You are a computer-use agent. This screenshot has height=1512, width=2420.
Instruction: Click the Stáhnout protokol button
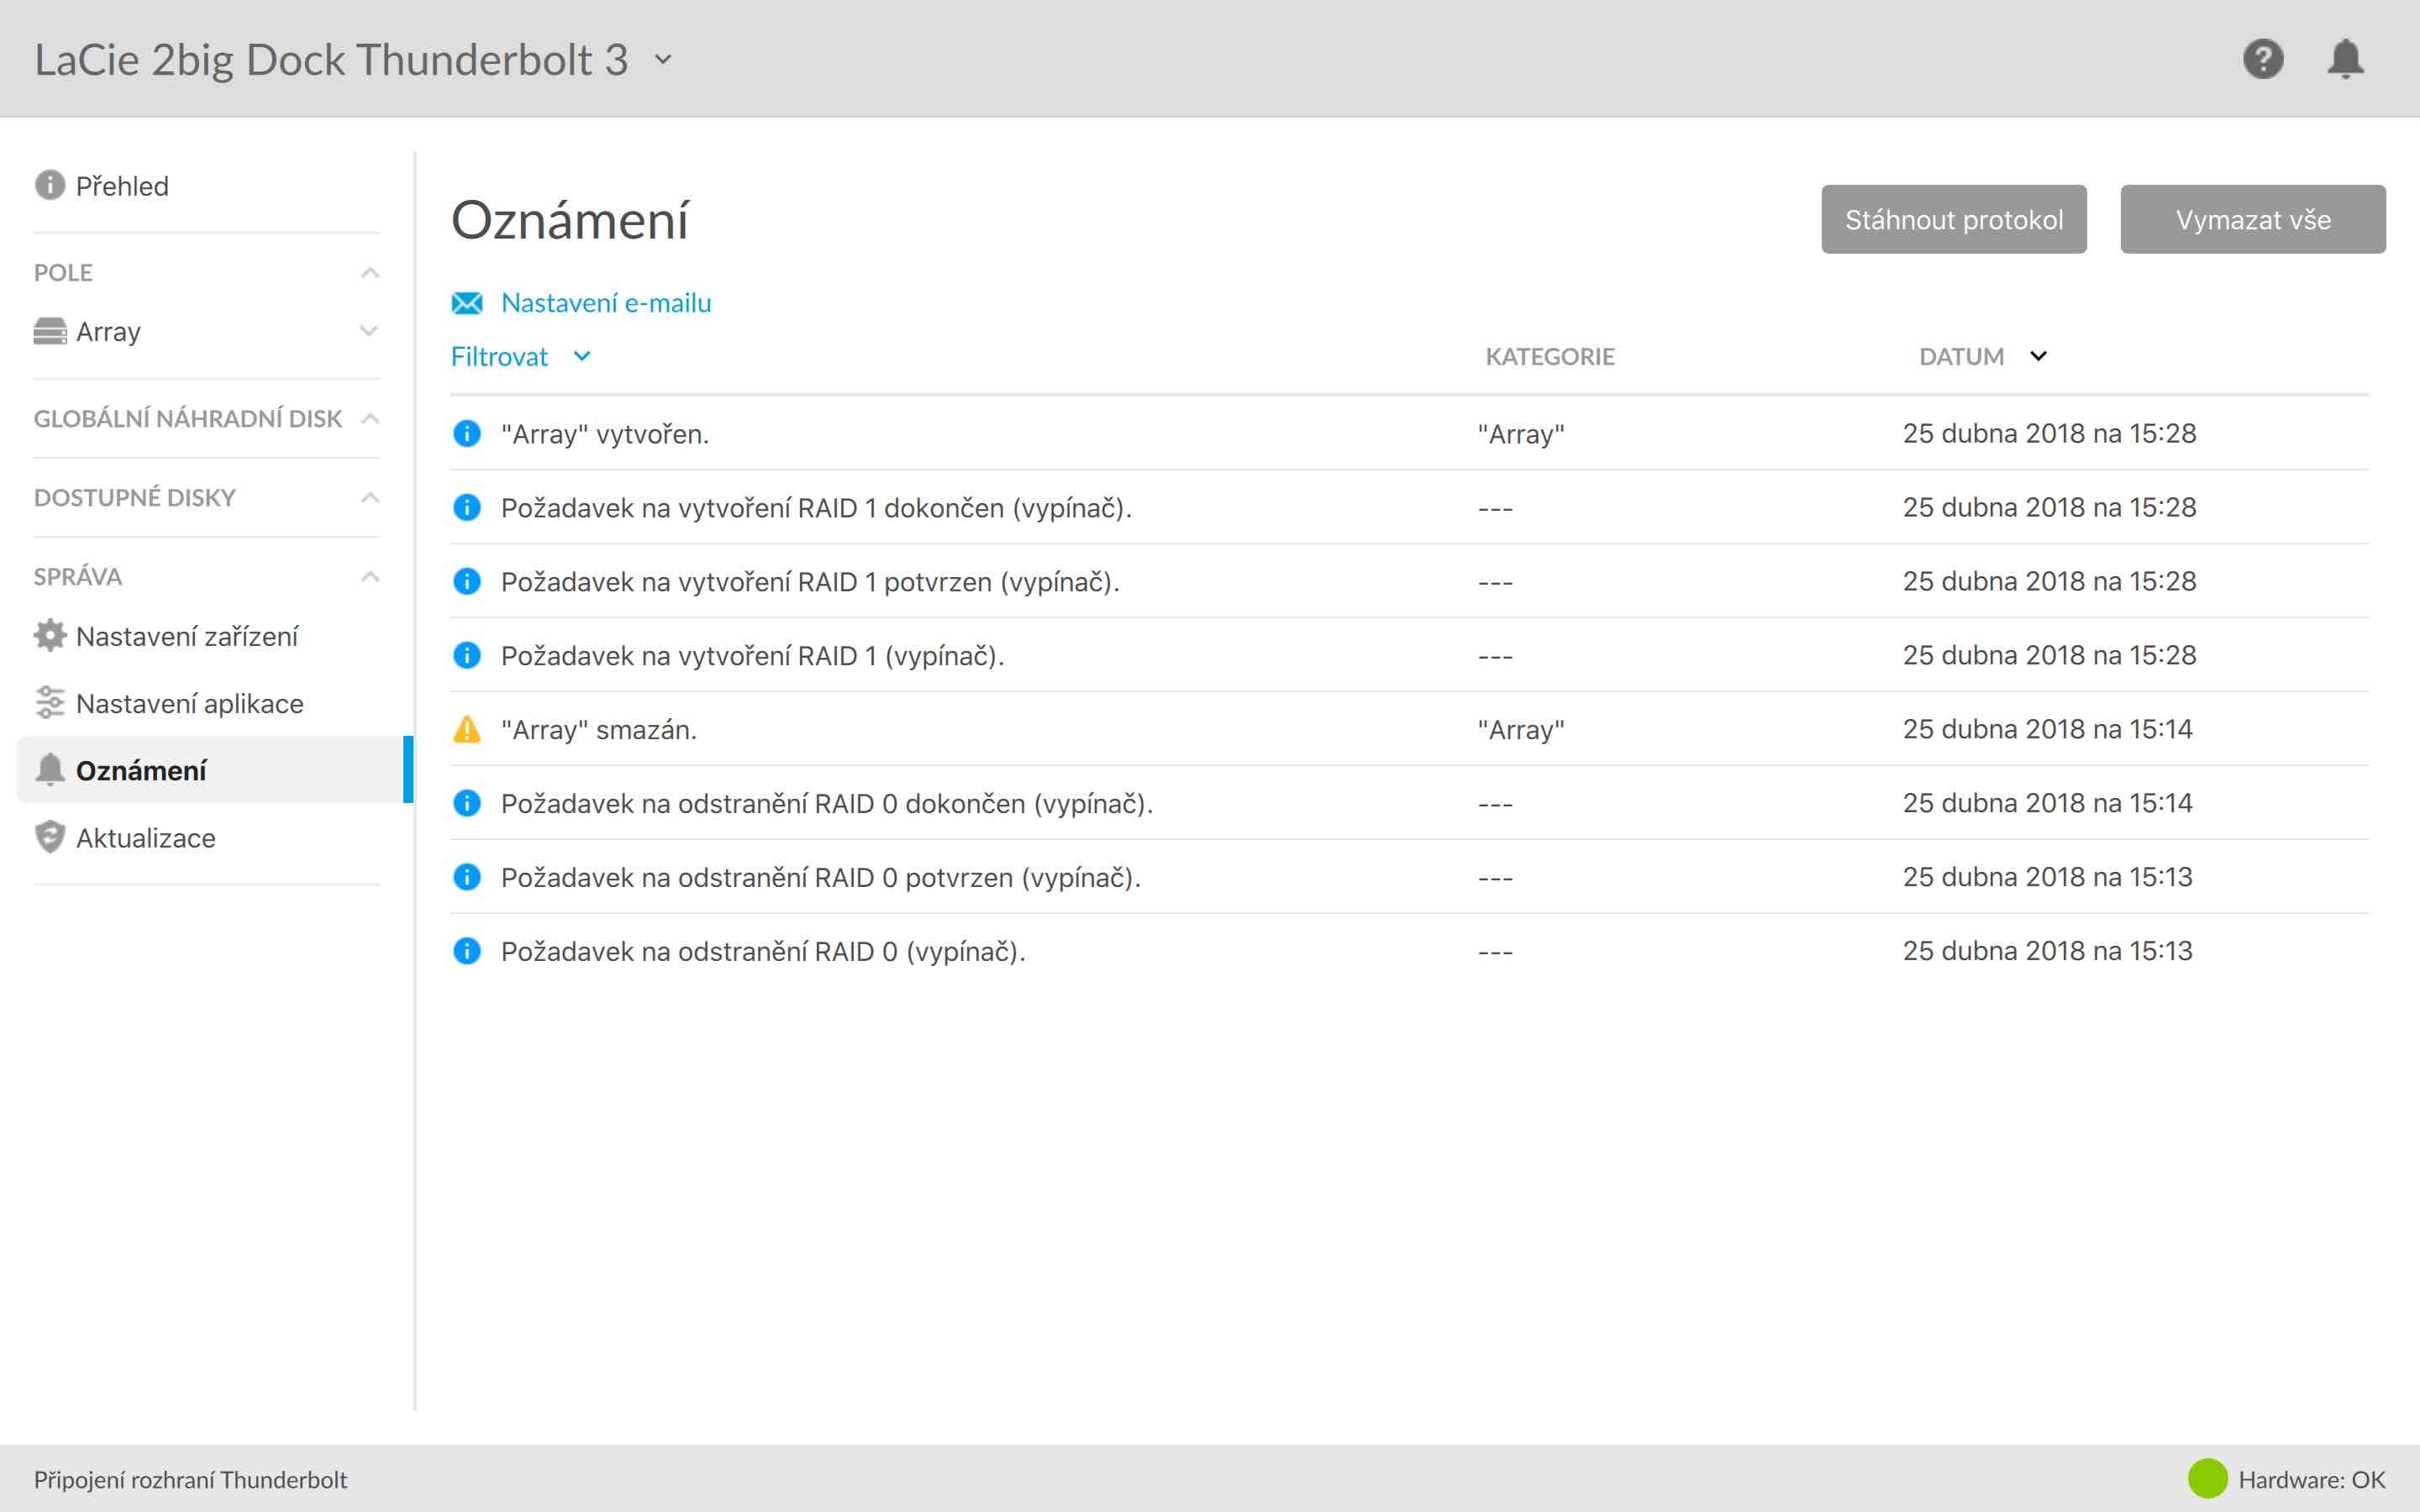(1953, 219)
